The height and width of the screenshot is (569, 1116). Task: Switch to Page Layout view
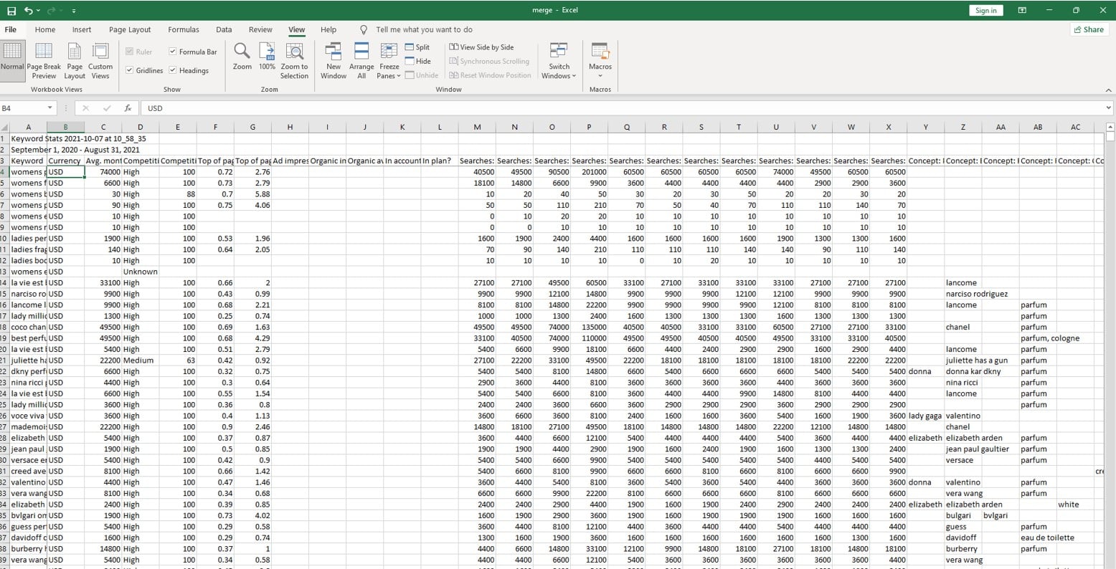coord(75,60)
